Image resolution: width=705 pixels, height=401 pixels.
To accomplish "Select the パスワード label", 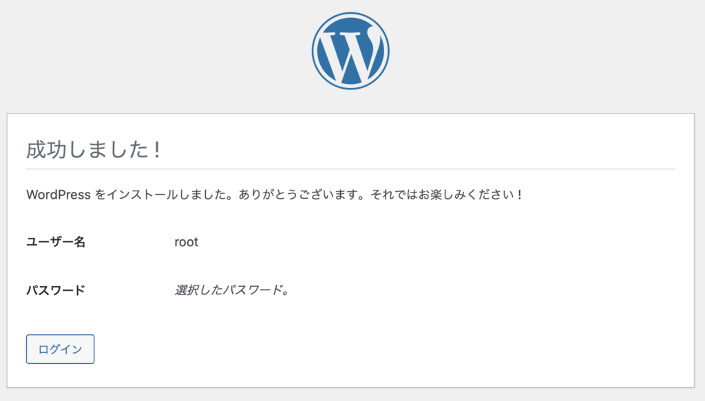I will coord(56,290).
